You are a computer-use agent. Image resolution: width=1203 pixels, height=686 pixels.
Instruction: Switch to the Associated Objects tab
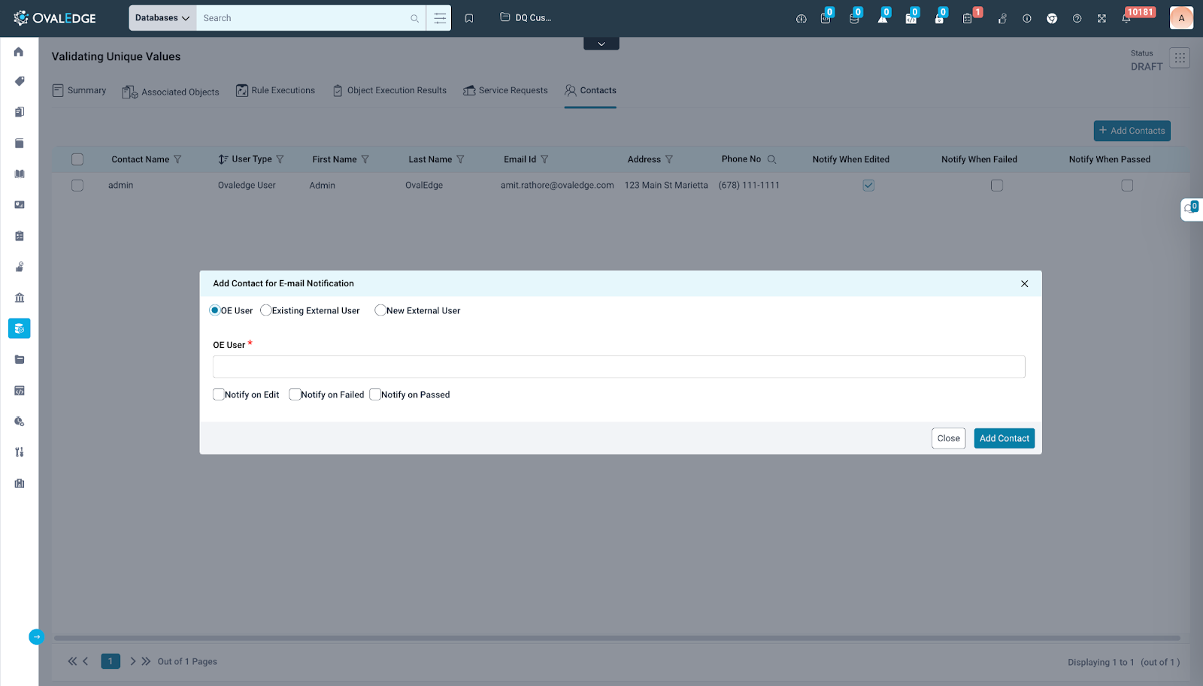click(x=171, y=92)
